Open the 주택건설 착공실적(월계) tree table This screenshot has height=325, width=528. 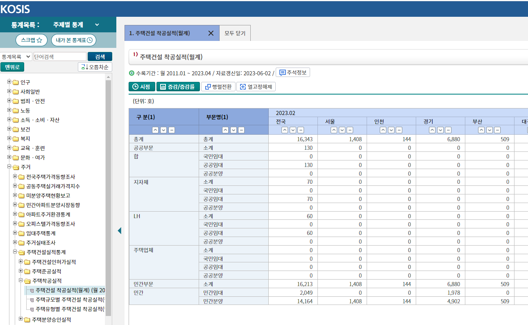tap(70, 290)
